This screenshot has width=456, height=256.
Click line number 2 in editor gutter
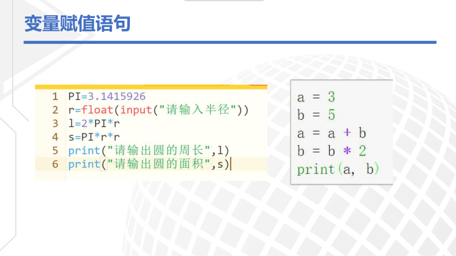pyautogui.click(x=55, y=110)
